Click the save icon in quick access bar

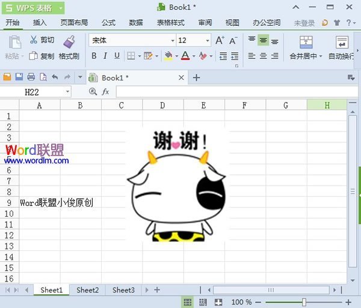[19, 77]
